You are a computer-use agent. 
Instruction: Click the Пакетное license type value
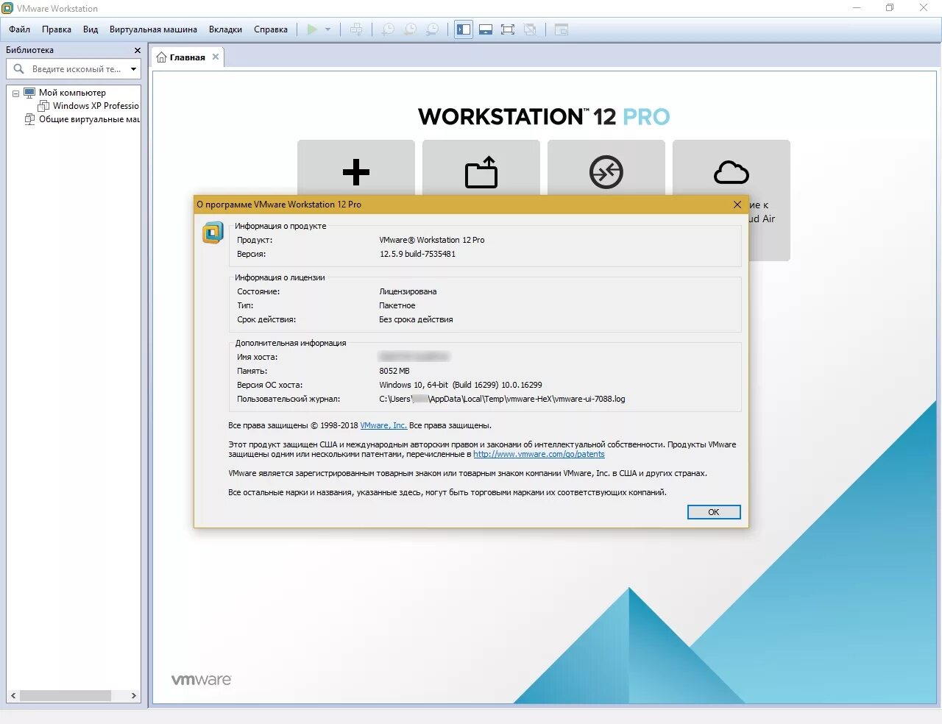tap(397, 305)
